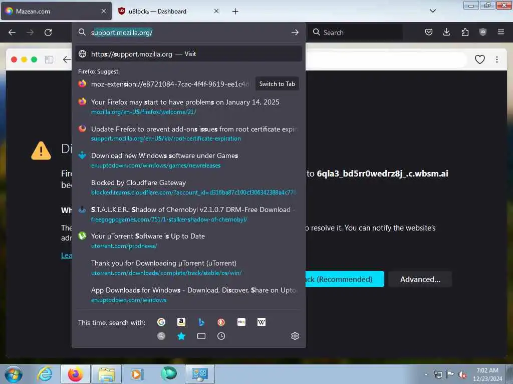Click the address bar text support.mozilla.org/
Image resolution: width=513 pixels, height=384 pixels.
pos(122,32)
